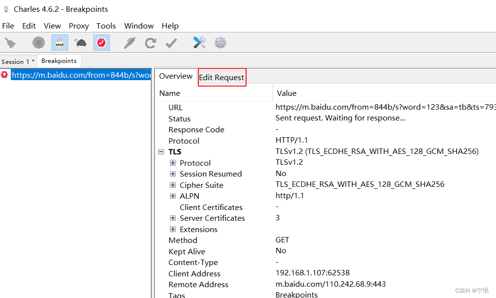The height and width of the screenshot is (298, 496).
Task: Select the Client Address row label
Action: pos(194,273)
